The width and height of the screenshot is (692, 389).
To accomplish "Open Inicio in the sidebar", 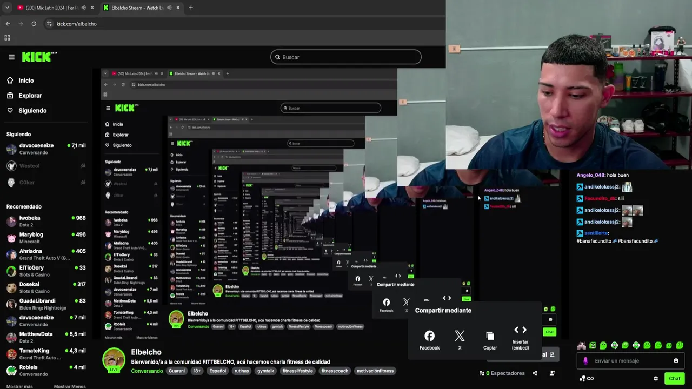I will (x=26, y=81).
